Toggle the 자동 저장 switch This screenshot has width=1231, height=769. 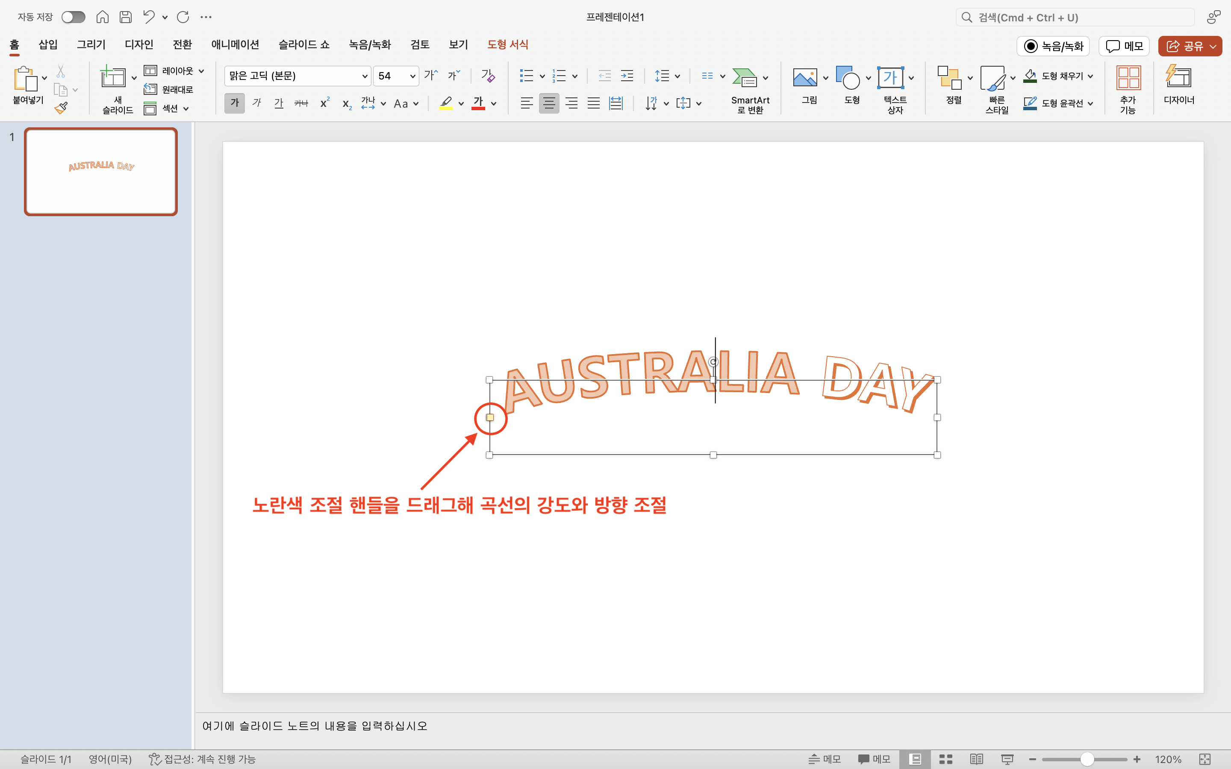click(x=73, y=17)
